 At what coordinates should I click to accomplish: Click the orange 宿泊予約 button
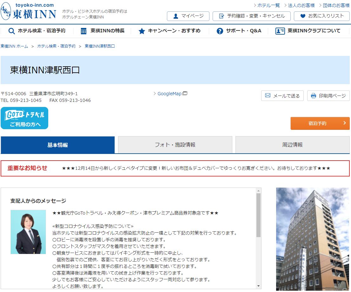tap(320, 123)
